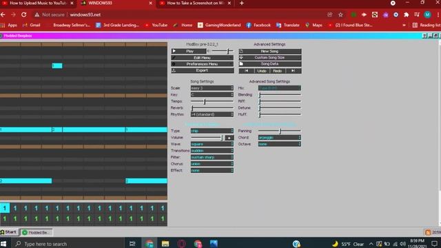
Task: Open the Preferences Menu dropdown
Action: point(202,64)
